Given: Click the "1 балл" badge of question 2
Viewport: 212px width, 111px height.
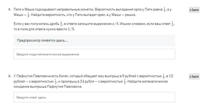Looking at the screenshot, I should point(194,76).
